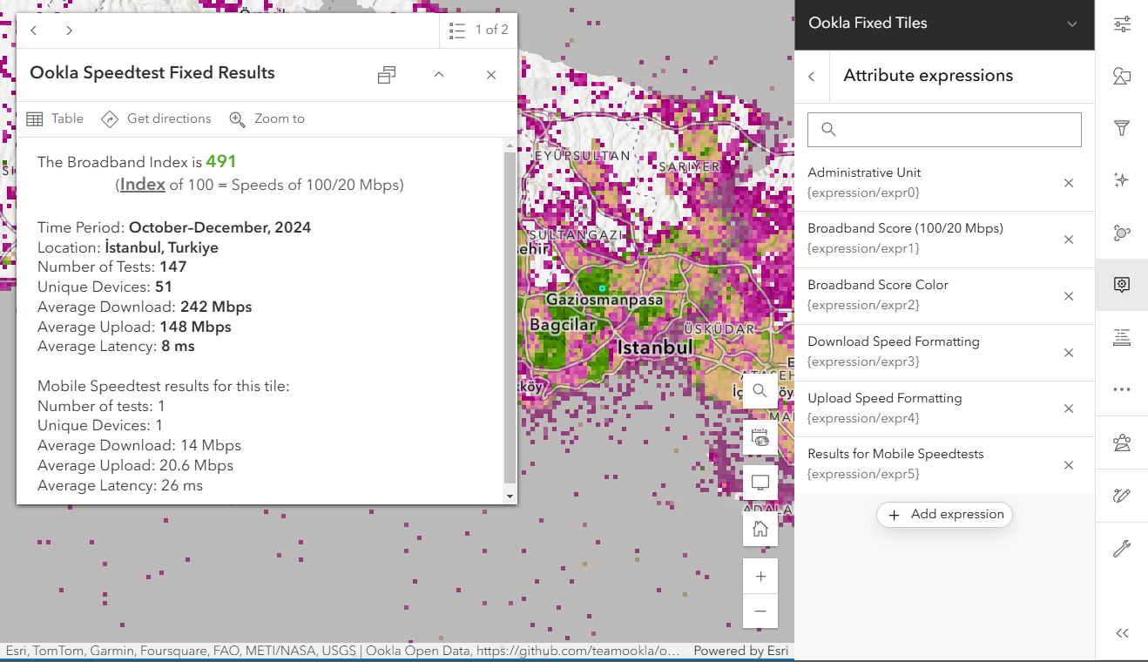
Task: Dock the Ookla Speedtest popup
Action: click(387, 75)
